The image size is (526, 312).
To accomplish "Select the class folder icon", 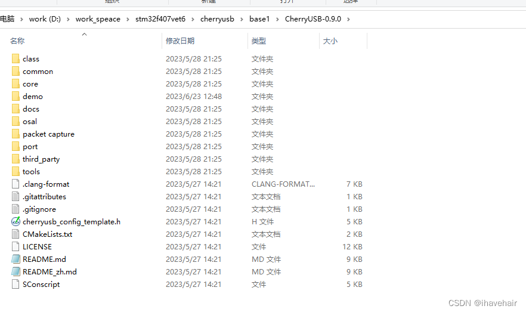I will (16, 58).
